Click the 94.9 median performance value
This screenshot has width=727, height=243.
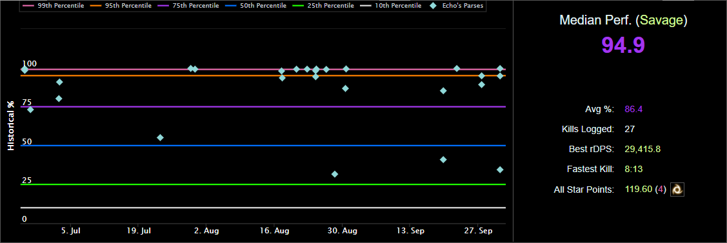(x=623, y=45)
